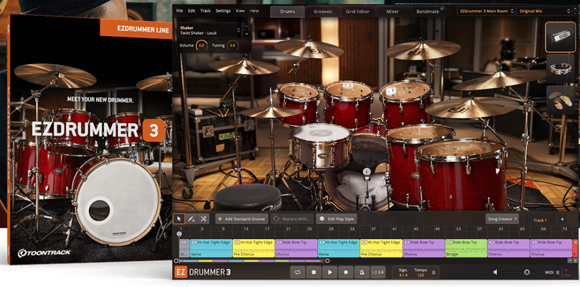Switch to the Grooves tab
This screenshot has width=580, height=287.
click(x=322, y=11)
